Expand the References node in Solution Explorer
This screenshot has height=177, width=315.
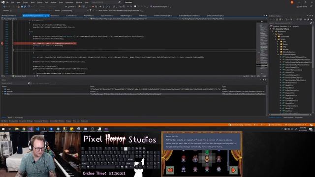coord(273,31)
